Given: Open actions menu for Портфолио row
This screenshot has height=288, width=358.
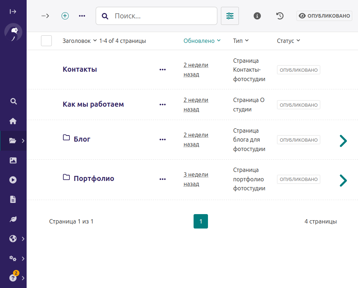Looking at the screenshot, I should click(163, 179).
